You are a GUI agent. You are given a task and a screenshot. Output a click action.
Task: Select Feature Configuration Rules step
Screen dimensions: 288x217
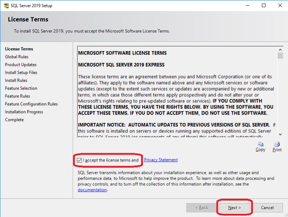tap(31, 104)
